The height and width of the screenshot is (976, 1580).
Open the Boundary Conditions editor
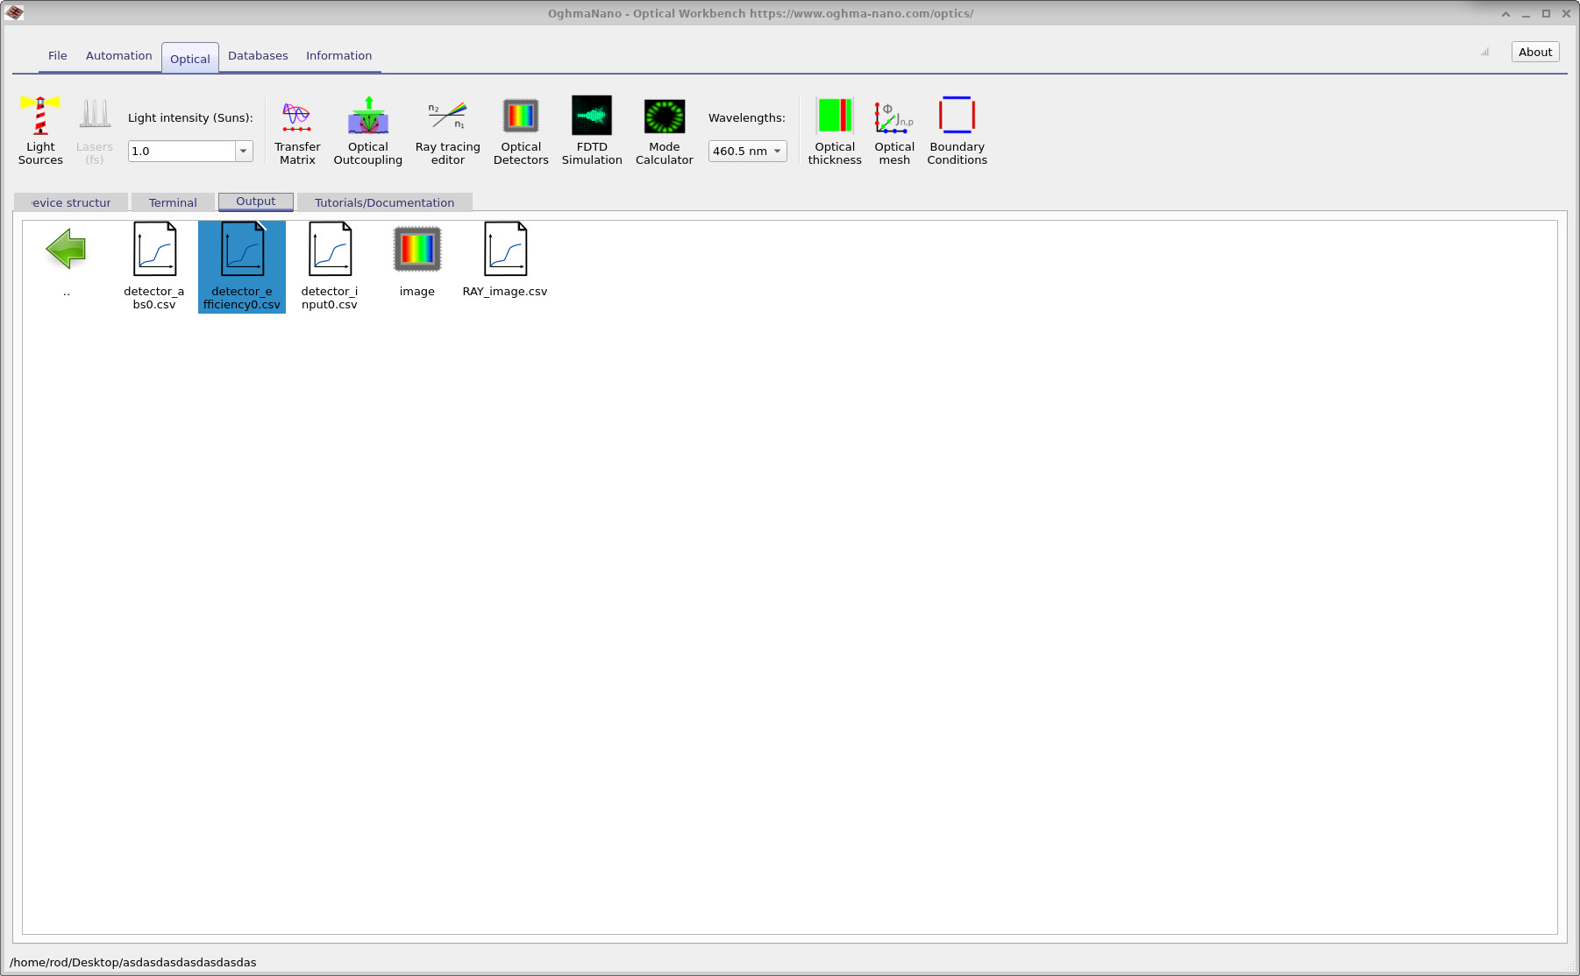[957, 131]
